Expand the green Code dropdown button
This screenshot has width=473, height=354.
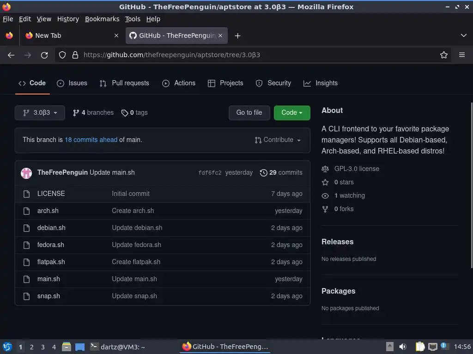(x=292, y=112)
